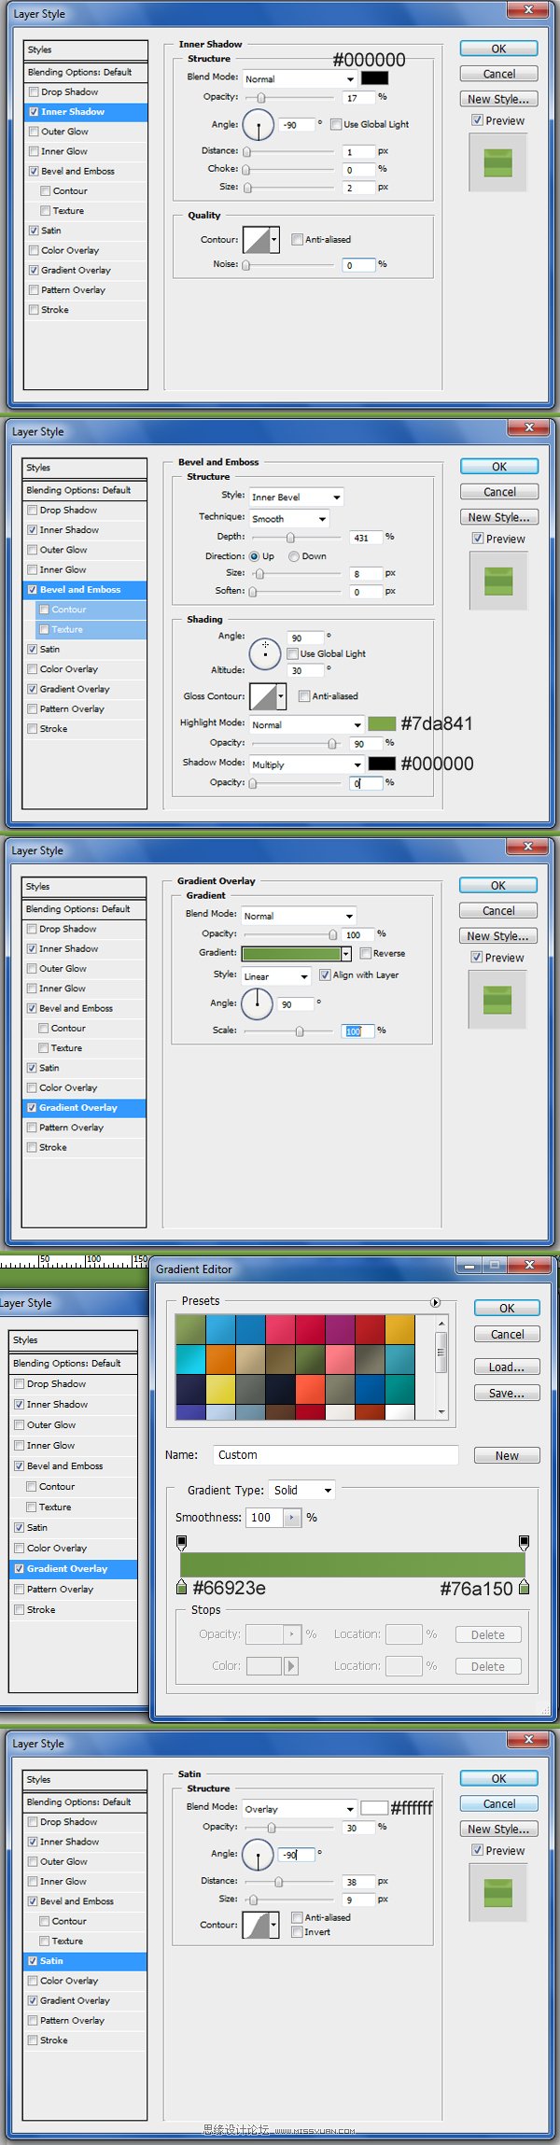Click the green Highlight Mode color swatch

pos(382,723)
